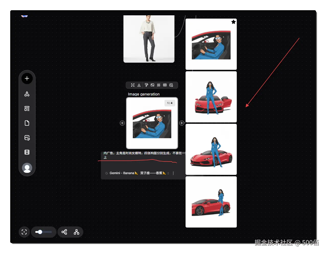The height and width of the screenshot is (253, 326).
Task: Select the paint/inpaint tool in the node toolbar
Action: pos(146,85)
